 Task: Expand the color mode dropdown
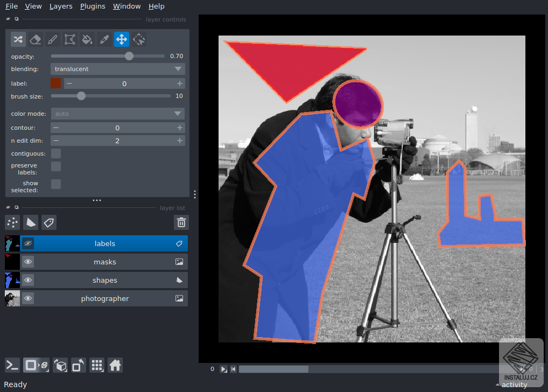coord(118,114)
